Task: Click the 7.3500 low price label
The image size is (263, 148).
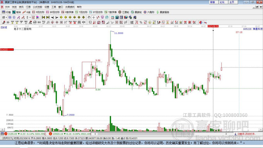Action: (71, 115)
